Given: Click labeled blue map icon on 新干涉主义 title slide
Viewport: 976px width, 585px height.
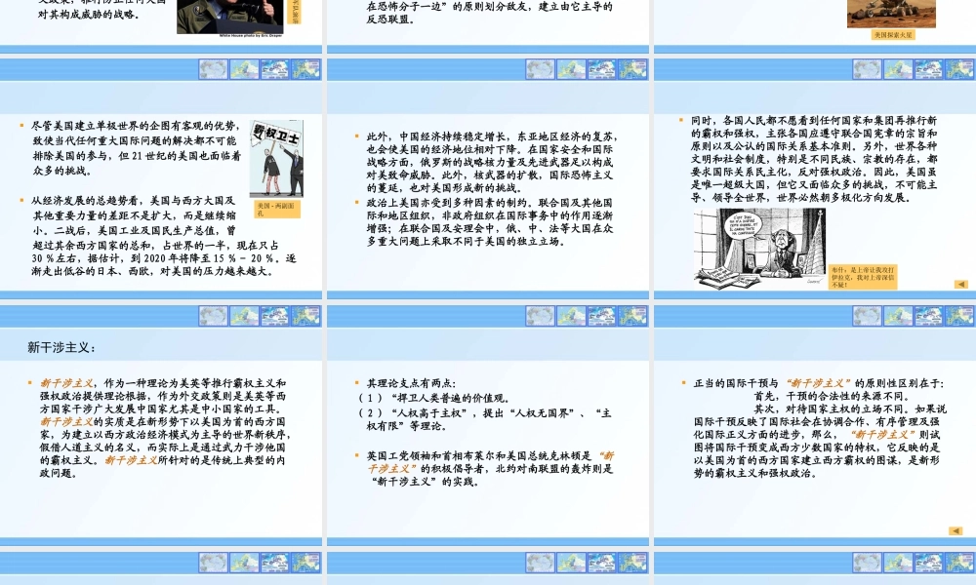Looking at the screenshot, I should (274, 316).
